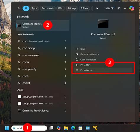Expand the 'Command Prompt for vctl' chevron
The width and height of the screenshot is (140, 132).
tap(66, 111)
